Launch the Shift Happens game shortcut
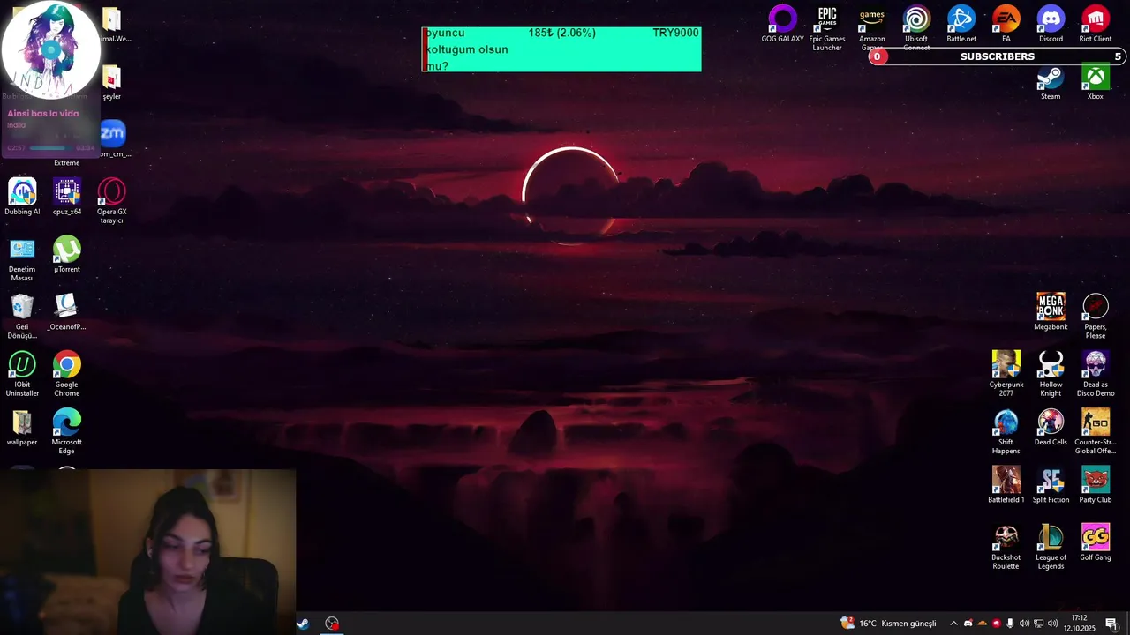Screen dimensions: 1130x635 tap(1006, 432)
